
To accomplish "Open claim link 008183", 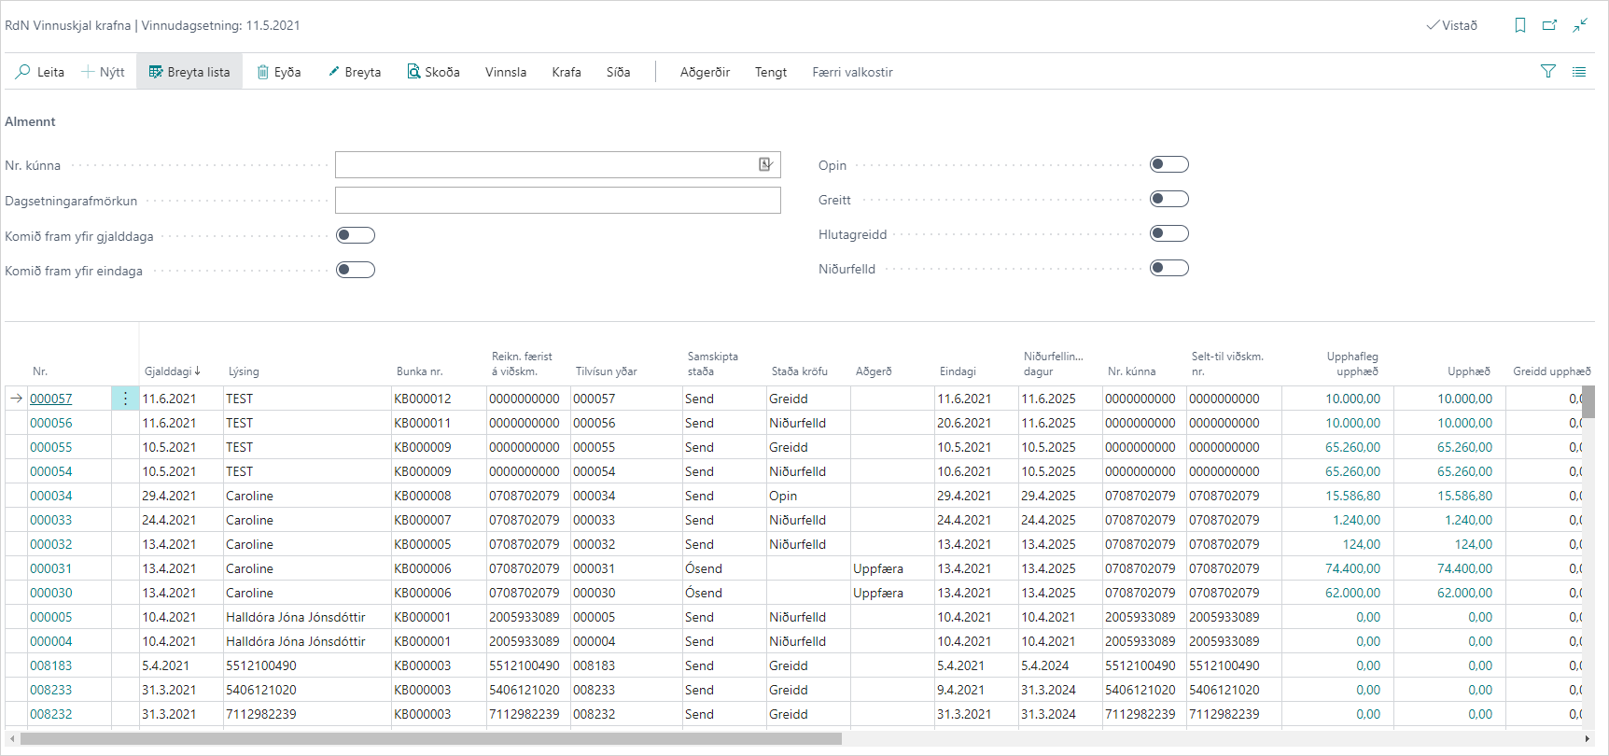I will point(50,665).
